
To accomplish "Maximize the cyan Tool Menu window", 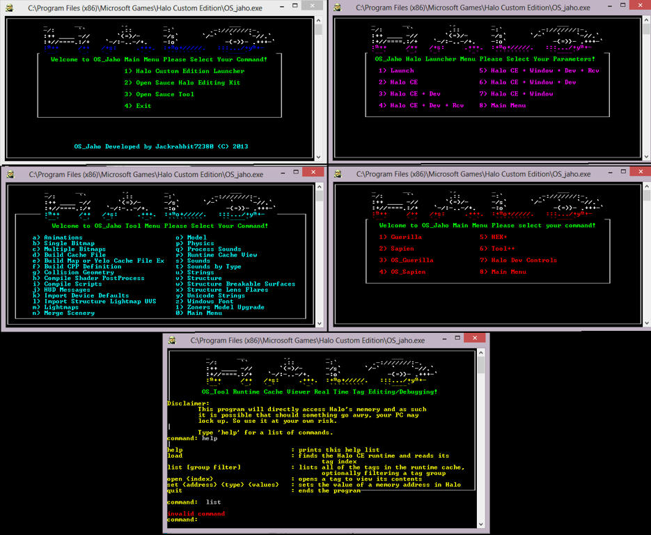I will 296,172.
